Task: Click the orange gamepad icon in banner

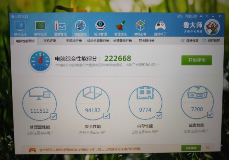Action: (32, 150)
